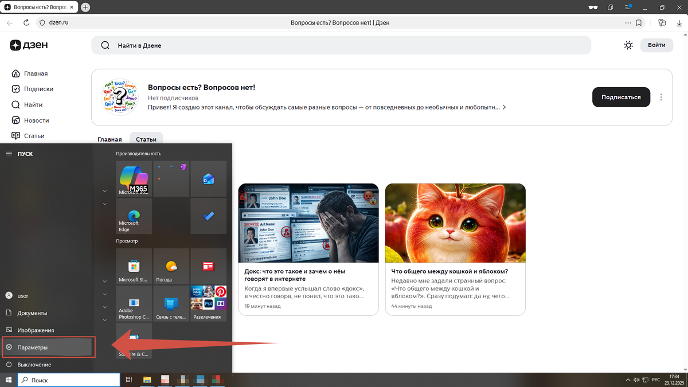This screenshot has height=387, width=688.
Task: Click the channel avatar with question marks
Action: 121,97
